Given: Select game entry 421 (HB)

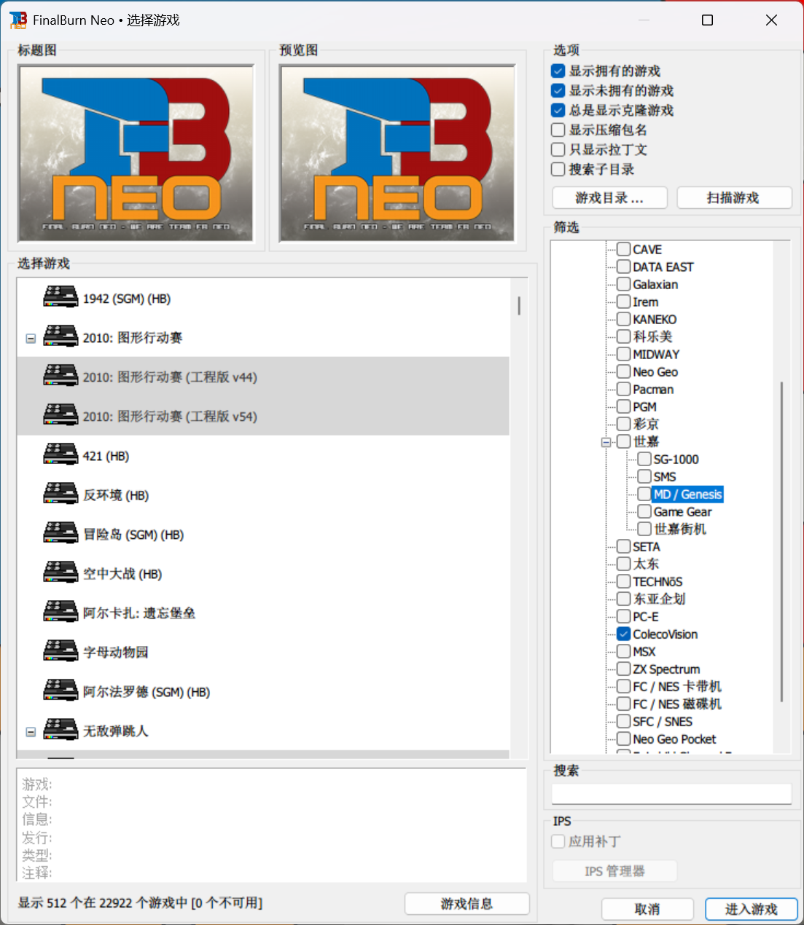Looking at the screenshot, I should (106, 456).
